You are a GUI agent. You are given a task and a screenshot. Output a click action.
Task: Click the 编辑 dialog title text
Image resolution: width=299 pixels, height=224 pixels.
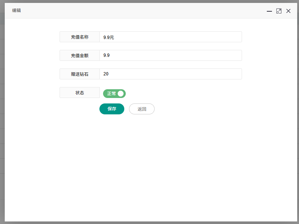point(16,11)
